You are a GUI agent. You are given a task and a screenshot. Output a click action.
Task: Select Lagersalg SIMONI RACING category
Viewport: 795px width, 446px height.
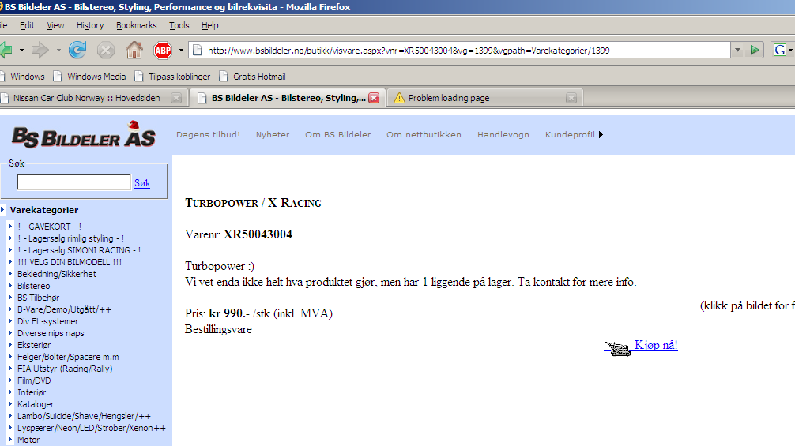[x=79, y=250]
